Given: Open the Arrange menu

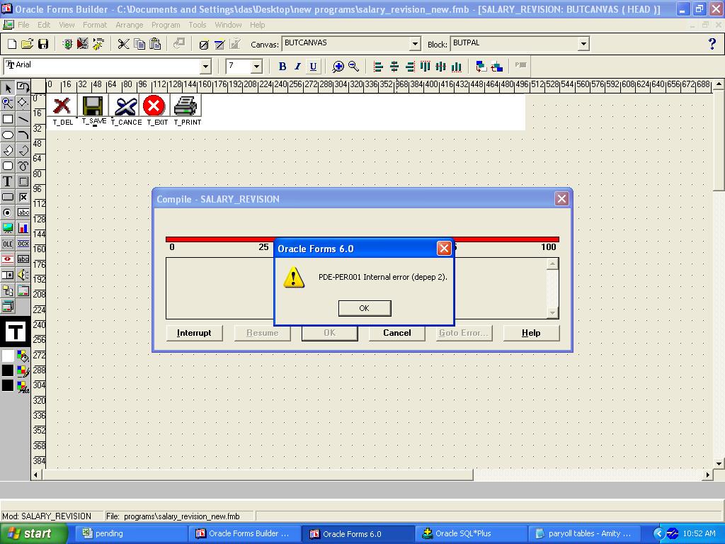Looking at the screenshot, I should 130,25.
